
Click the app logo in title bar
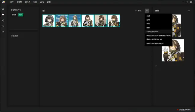(x=3, y=2)
